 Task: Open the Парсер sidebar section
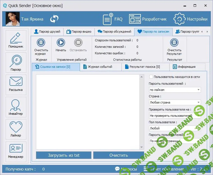[x=16, y=63]
